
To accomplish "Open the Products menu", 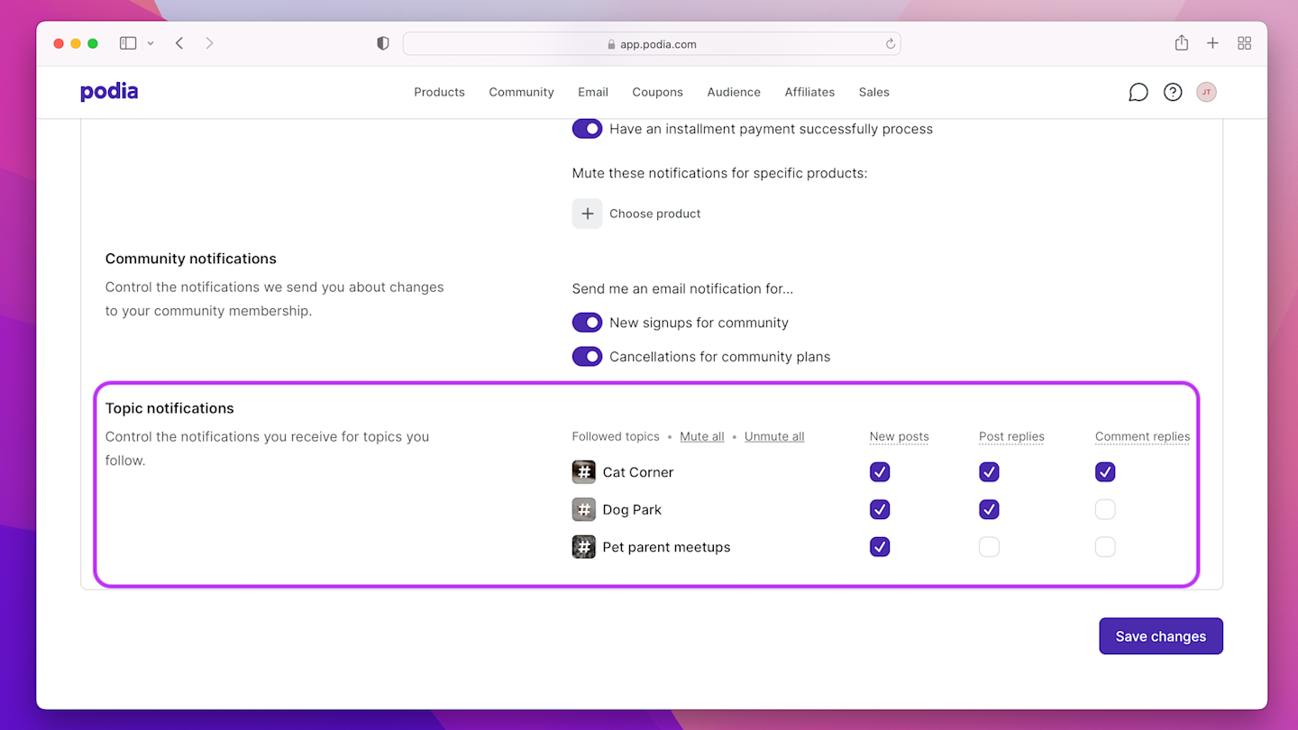I will 439,92.
